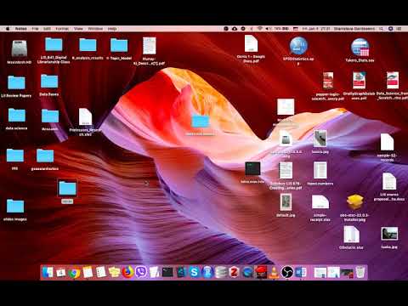Open the View menu

[78, 29]
